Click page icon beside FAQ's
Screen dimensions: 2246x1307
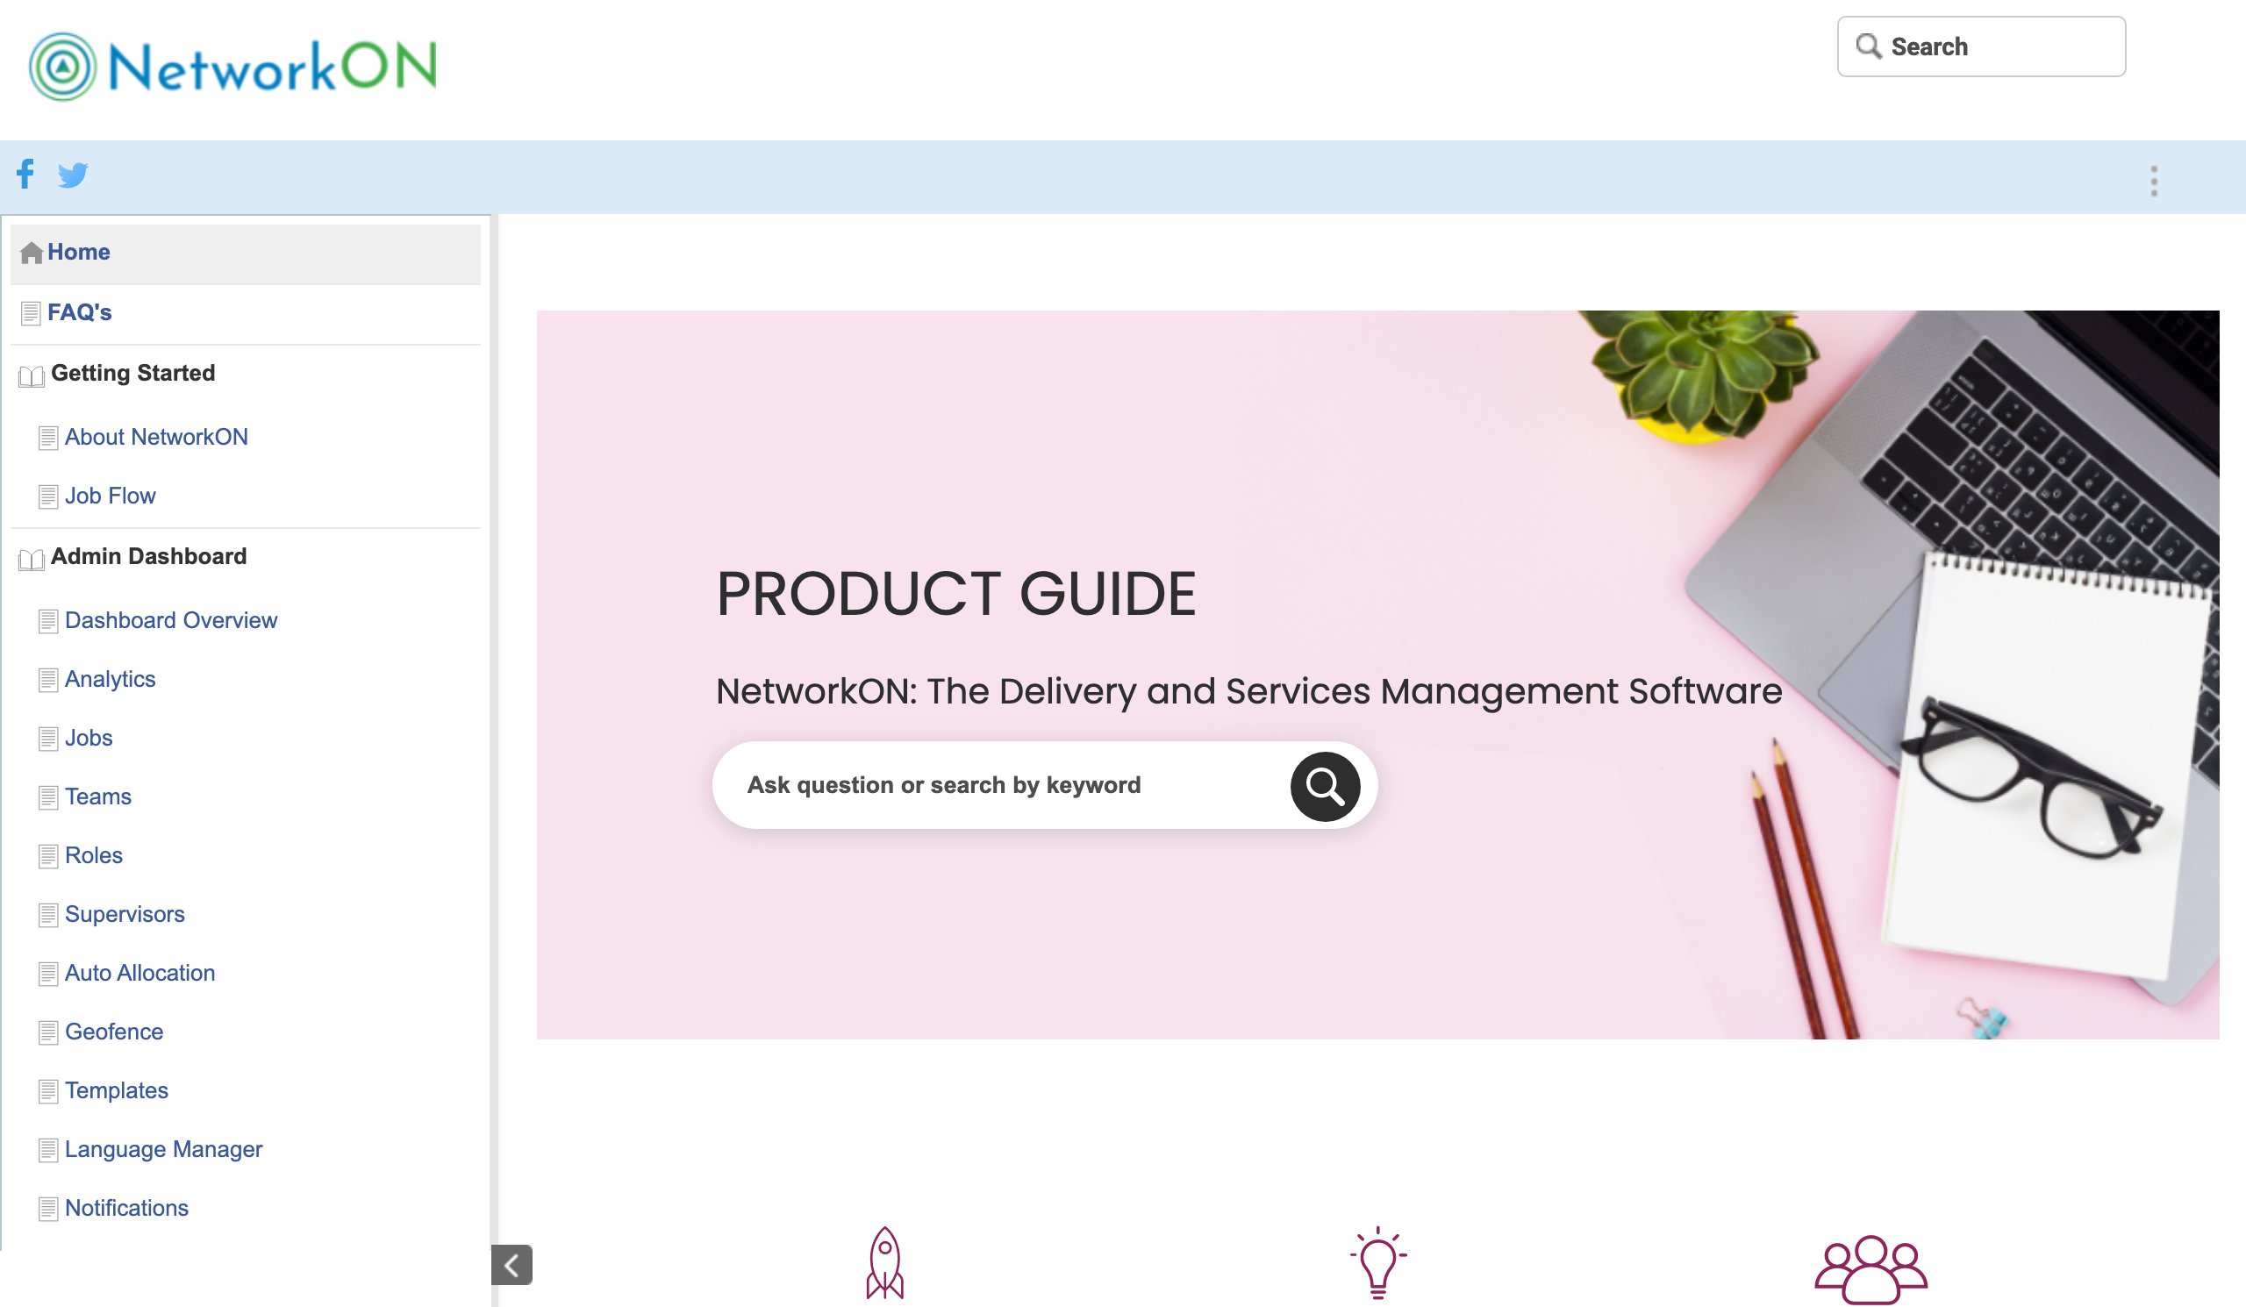pyautogui.click(x=32, y=314)
